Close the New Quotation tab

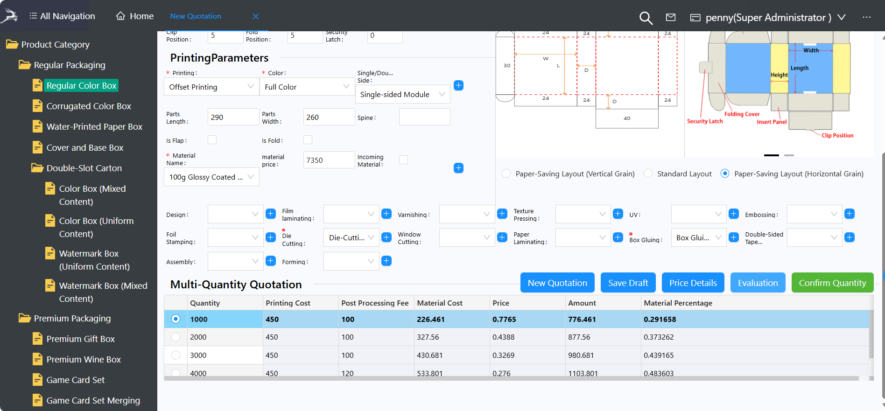coord(256,16)
